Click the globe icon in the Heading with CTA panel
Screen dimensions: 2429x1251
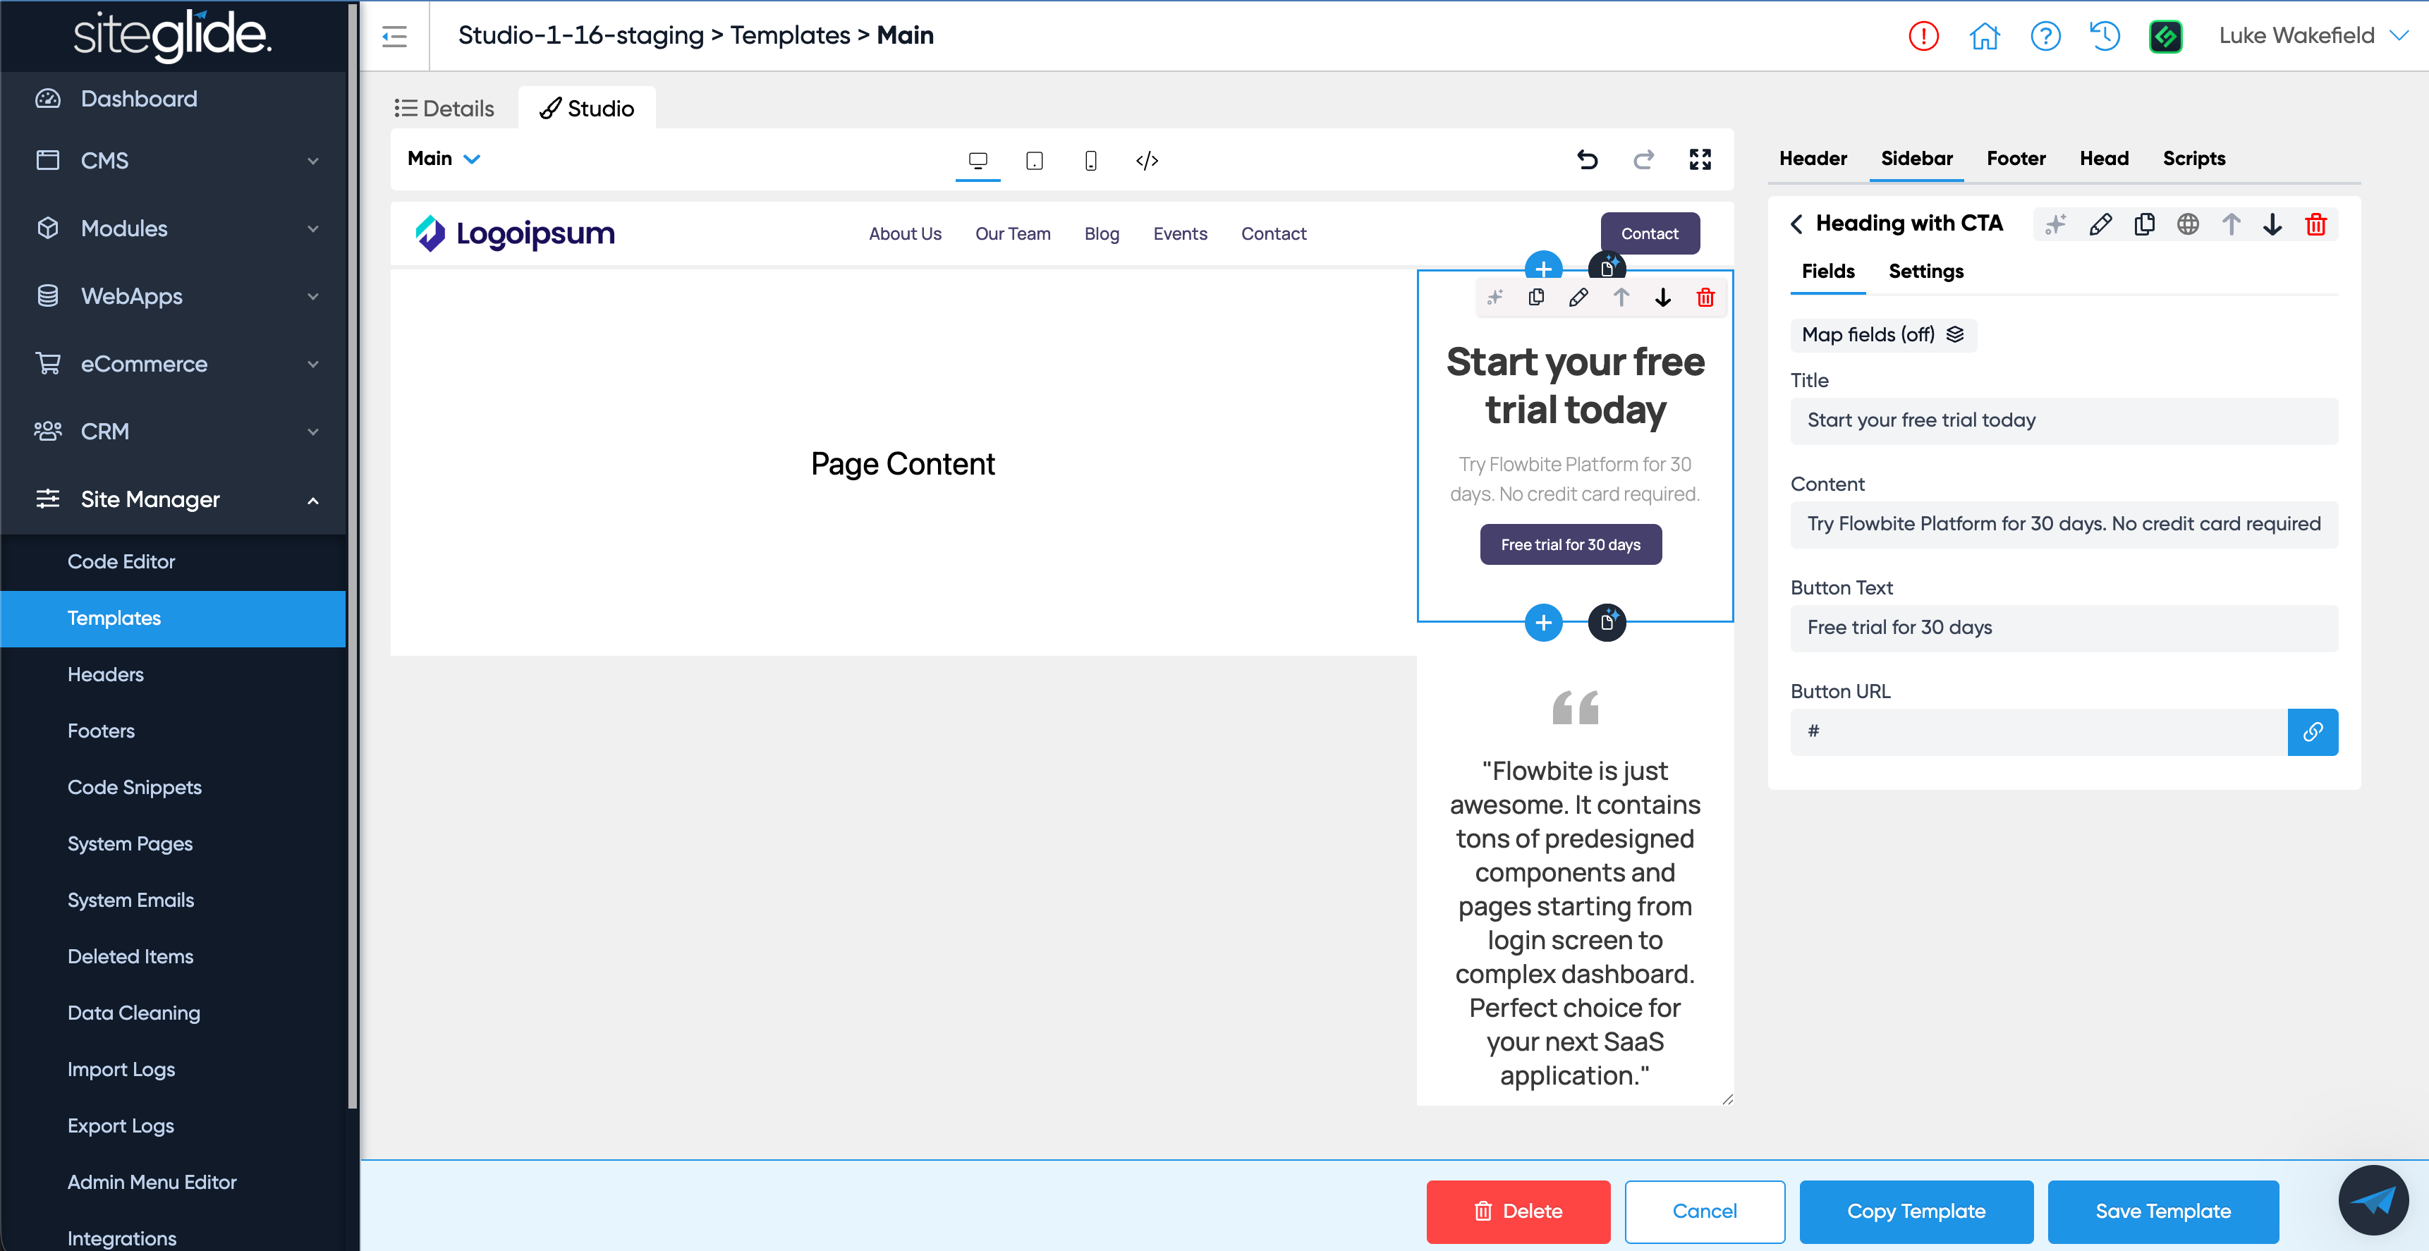(2188, 224)
